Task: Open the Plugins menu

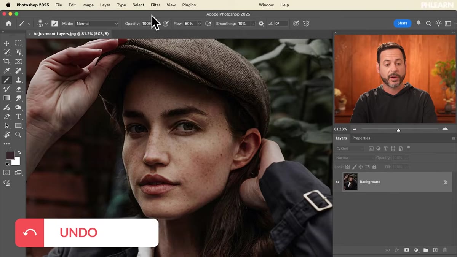Action: pos(189,5)
